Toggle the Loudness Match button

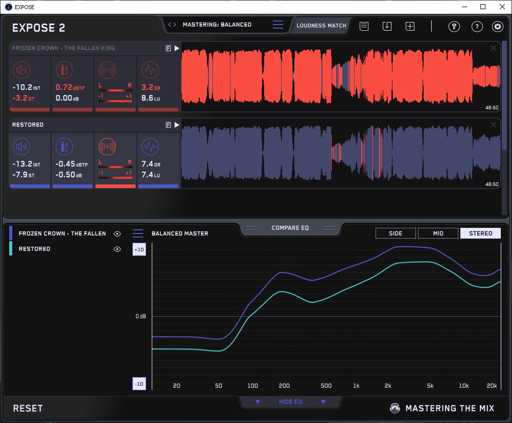(x=321, y=25)
